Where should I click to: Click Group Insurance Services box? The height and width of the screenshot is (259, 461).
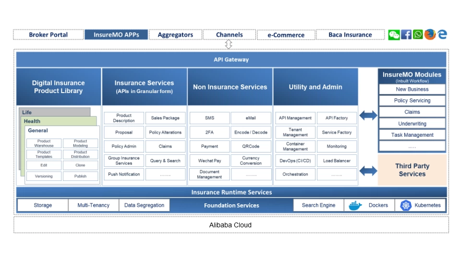pos(124,160)
